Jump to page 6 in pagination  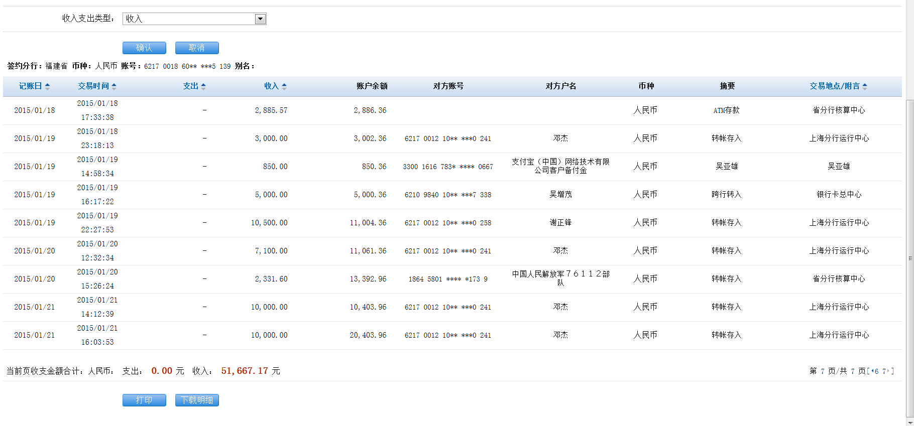877,371
